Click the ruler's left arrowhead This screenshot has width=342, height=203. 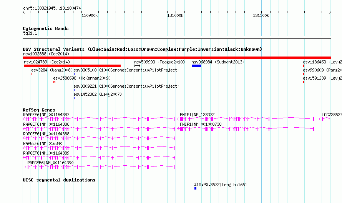(x=24, y=12)
